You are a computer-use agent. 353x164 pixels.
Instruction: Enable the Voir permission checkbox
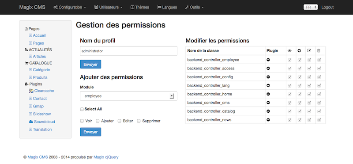(x=82, y=121)
